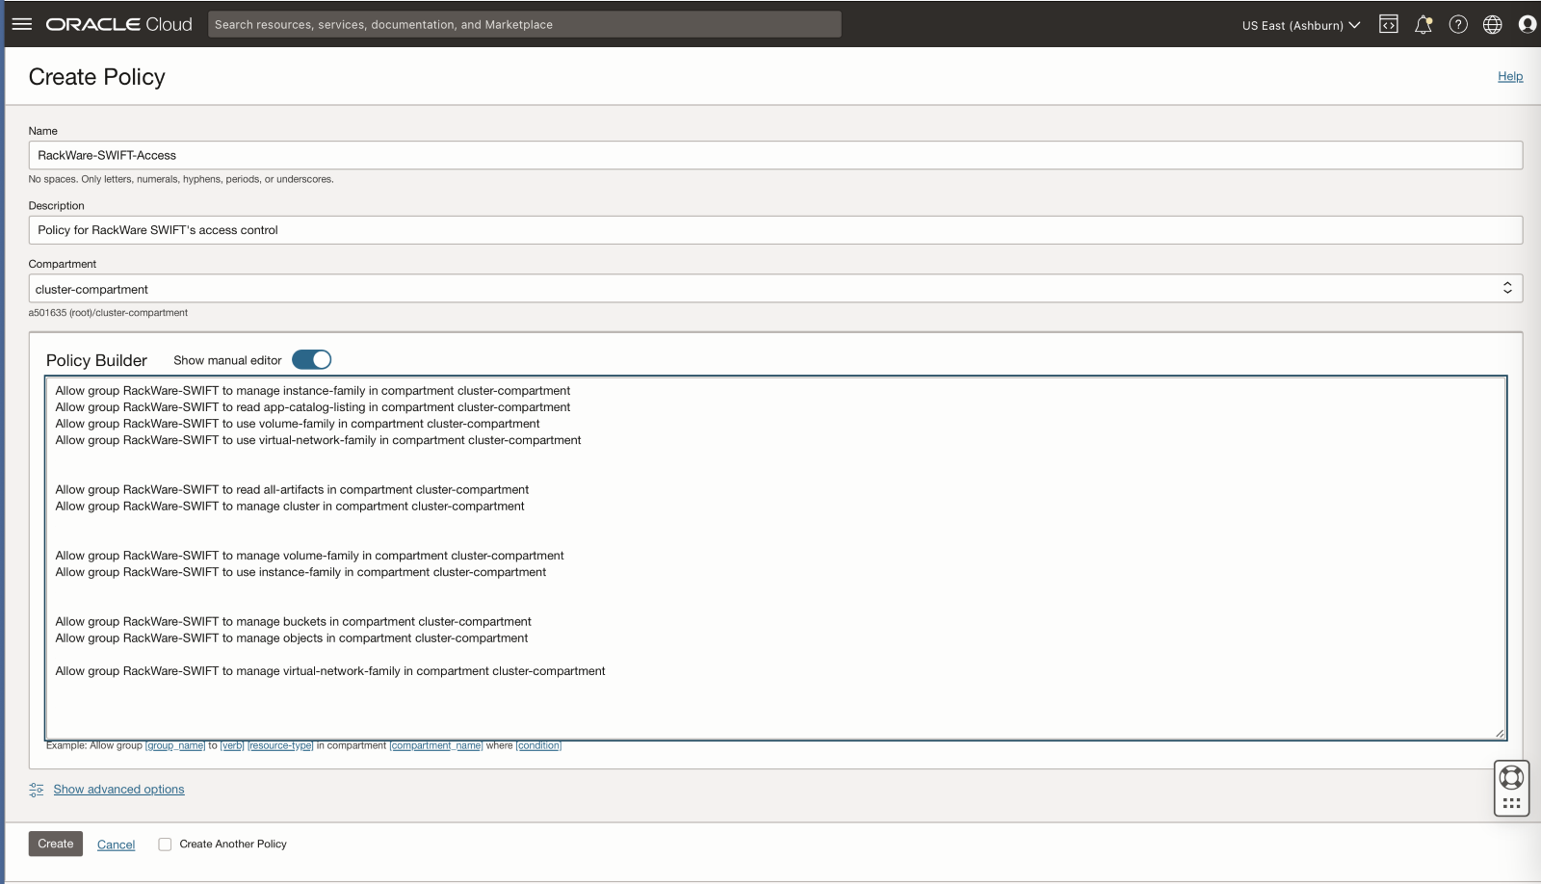Viewport: 1541px width, 884px height.
Task: Click Show advanced options link
Action: click(118, 790)
